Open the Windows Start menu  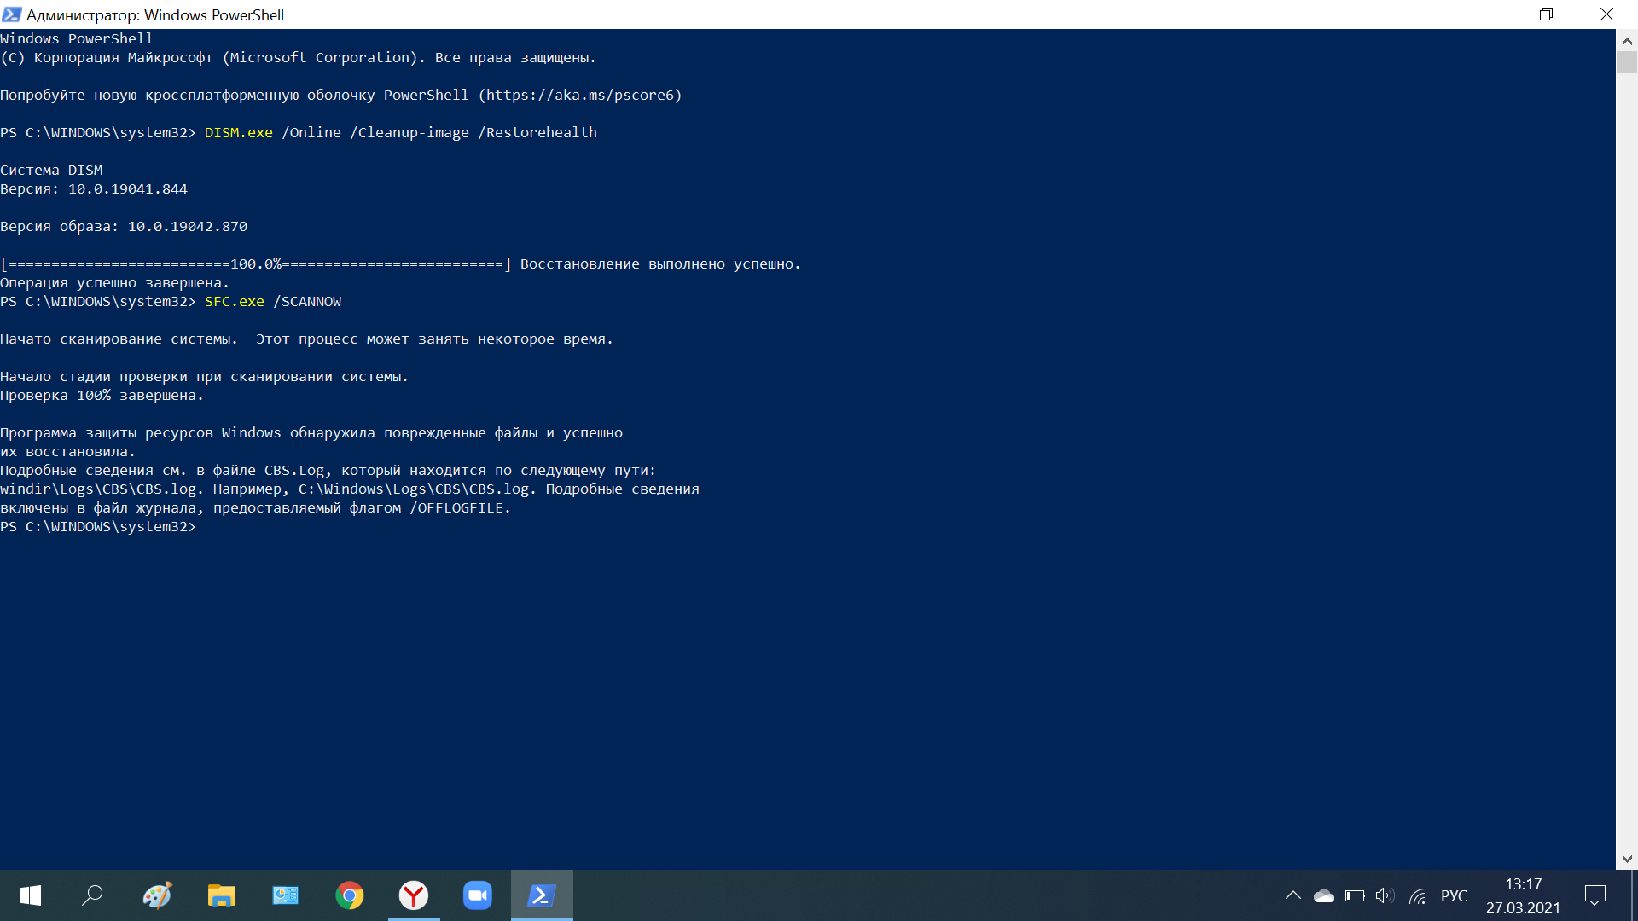pos(31,895)
